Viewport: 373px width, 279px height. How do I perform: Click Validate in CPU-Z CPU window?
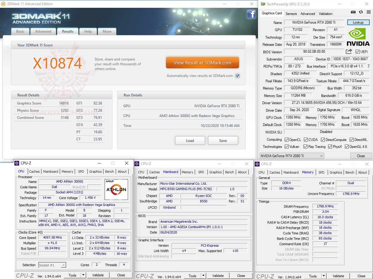click(x=98, y=275)
